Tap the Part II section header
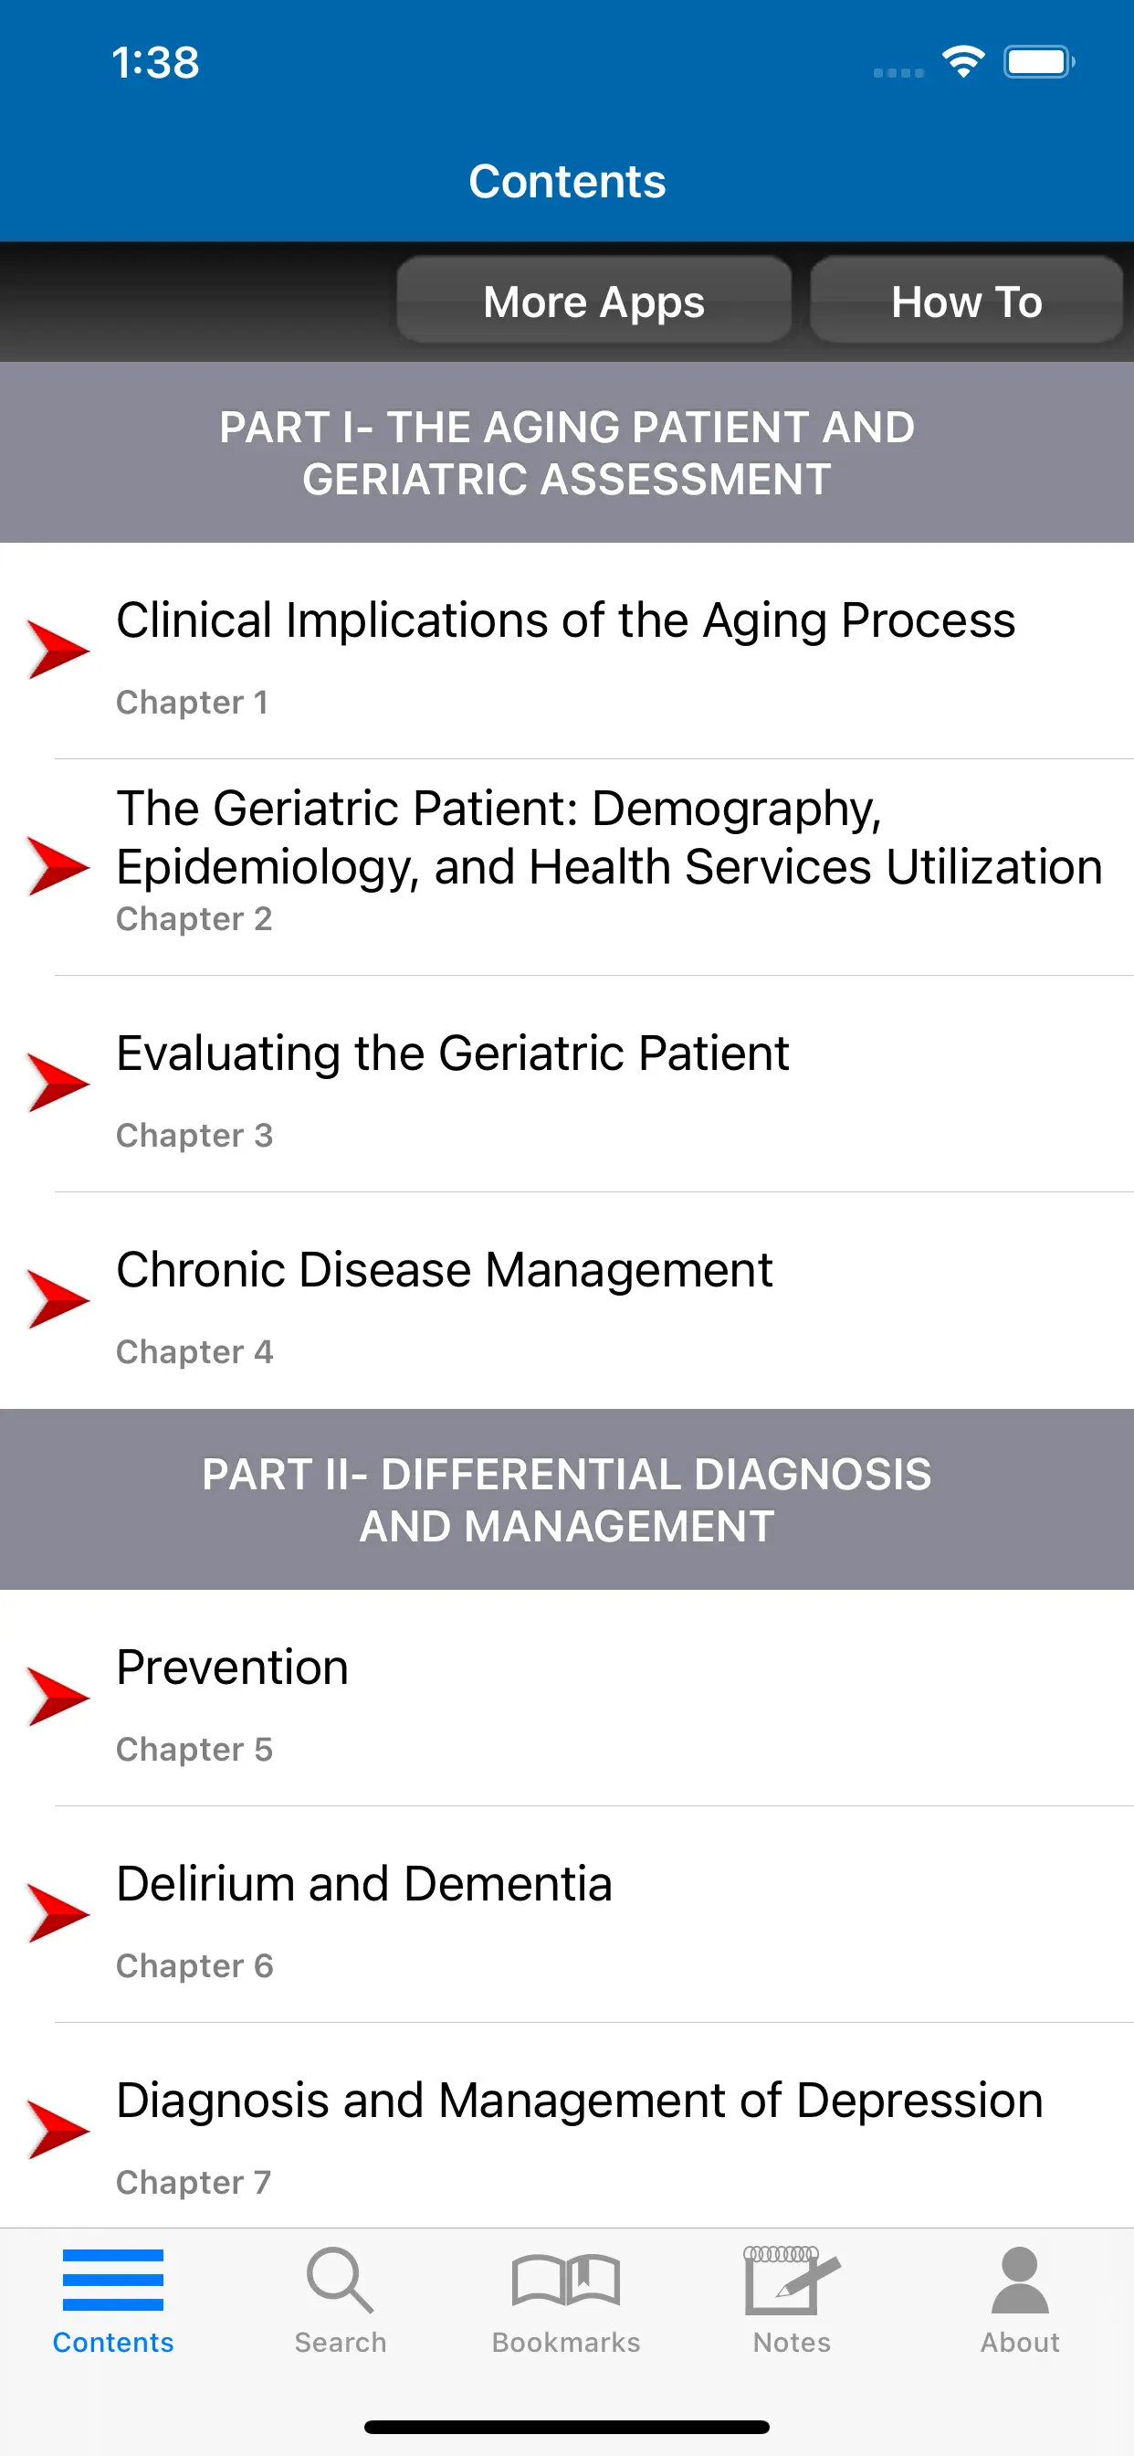This screenshot has height=2456, width=1134. (x=567, y=1499)
